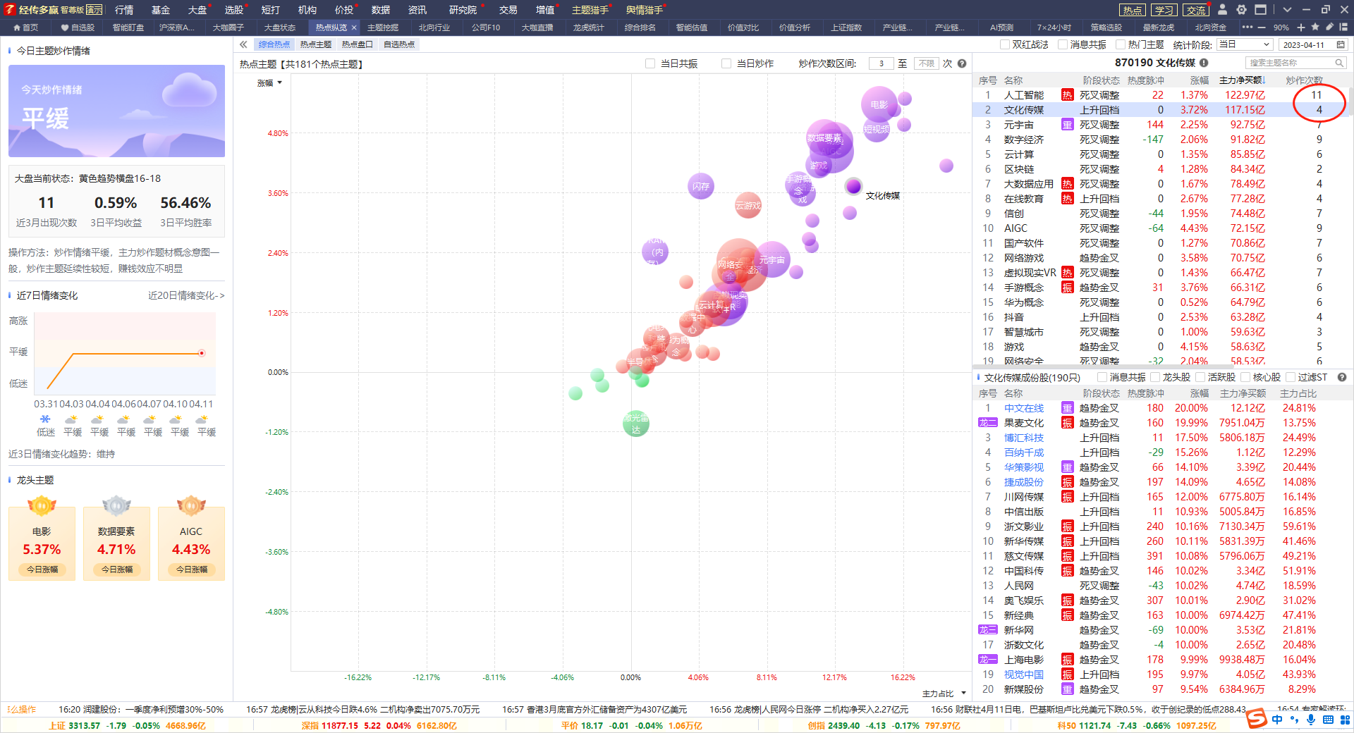Click the Sogou input method S icon
Image resolution: width=1354 pixels, height=733 pixels.
tap(1256, 719)
